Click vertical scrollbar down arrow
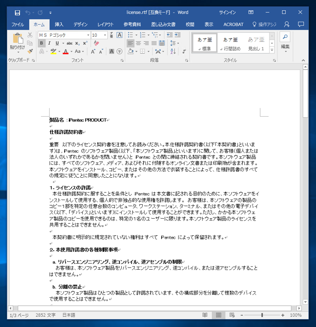316x327 pixels. point(305,302)
